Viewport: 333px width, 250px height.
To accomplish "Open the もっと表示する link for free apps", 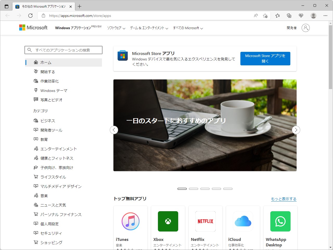I will point(283,199).
